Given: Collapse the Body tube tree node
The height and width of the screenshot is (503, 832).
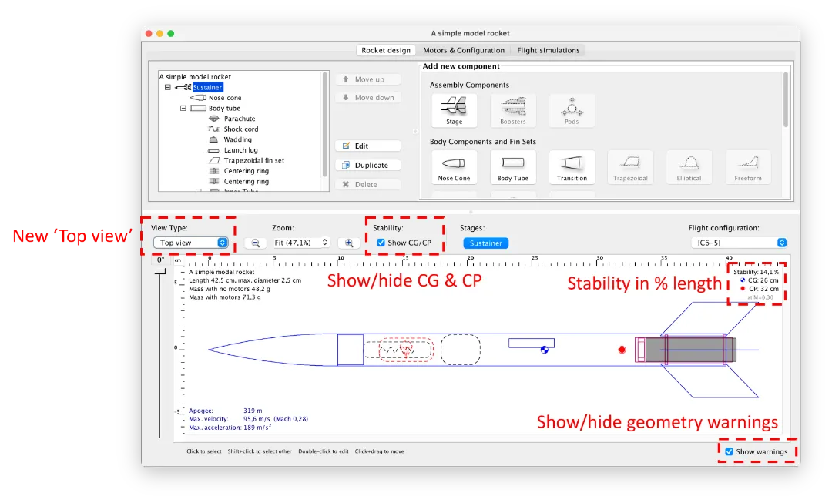Looking at the screenshot, I should [183, 109].
